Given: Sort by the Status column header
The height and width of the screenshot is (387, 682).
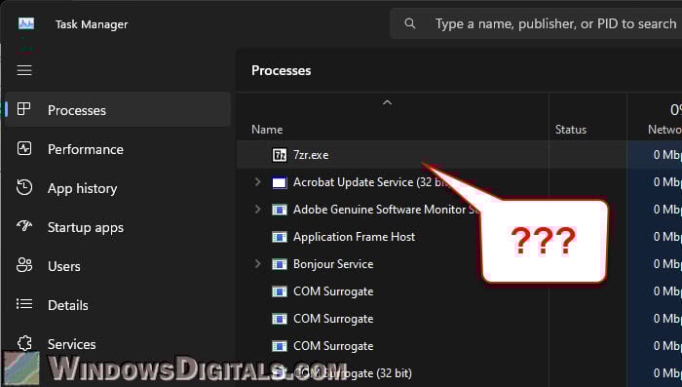Looking at the screenshot, I should [x=571, y=130].
